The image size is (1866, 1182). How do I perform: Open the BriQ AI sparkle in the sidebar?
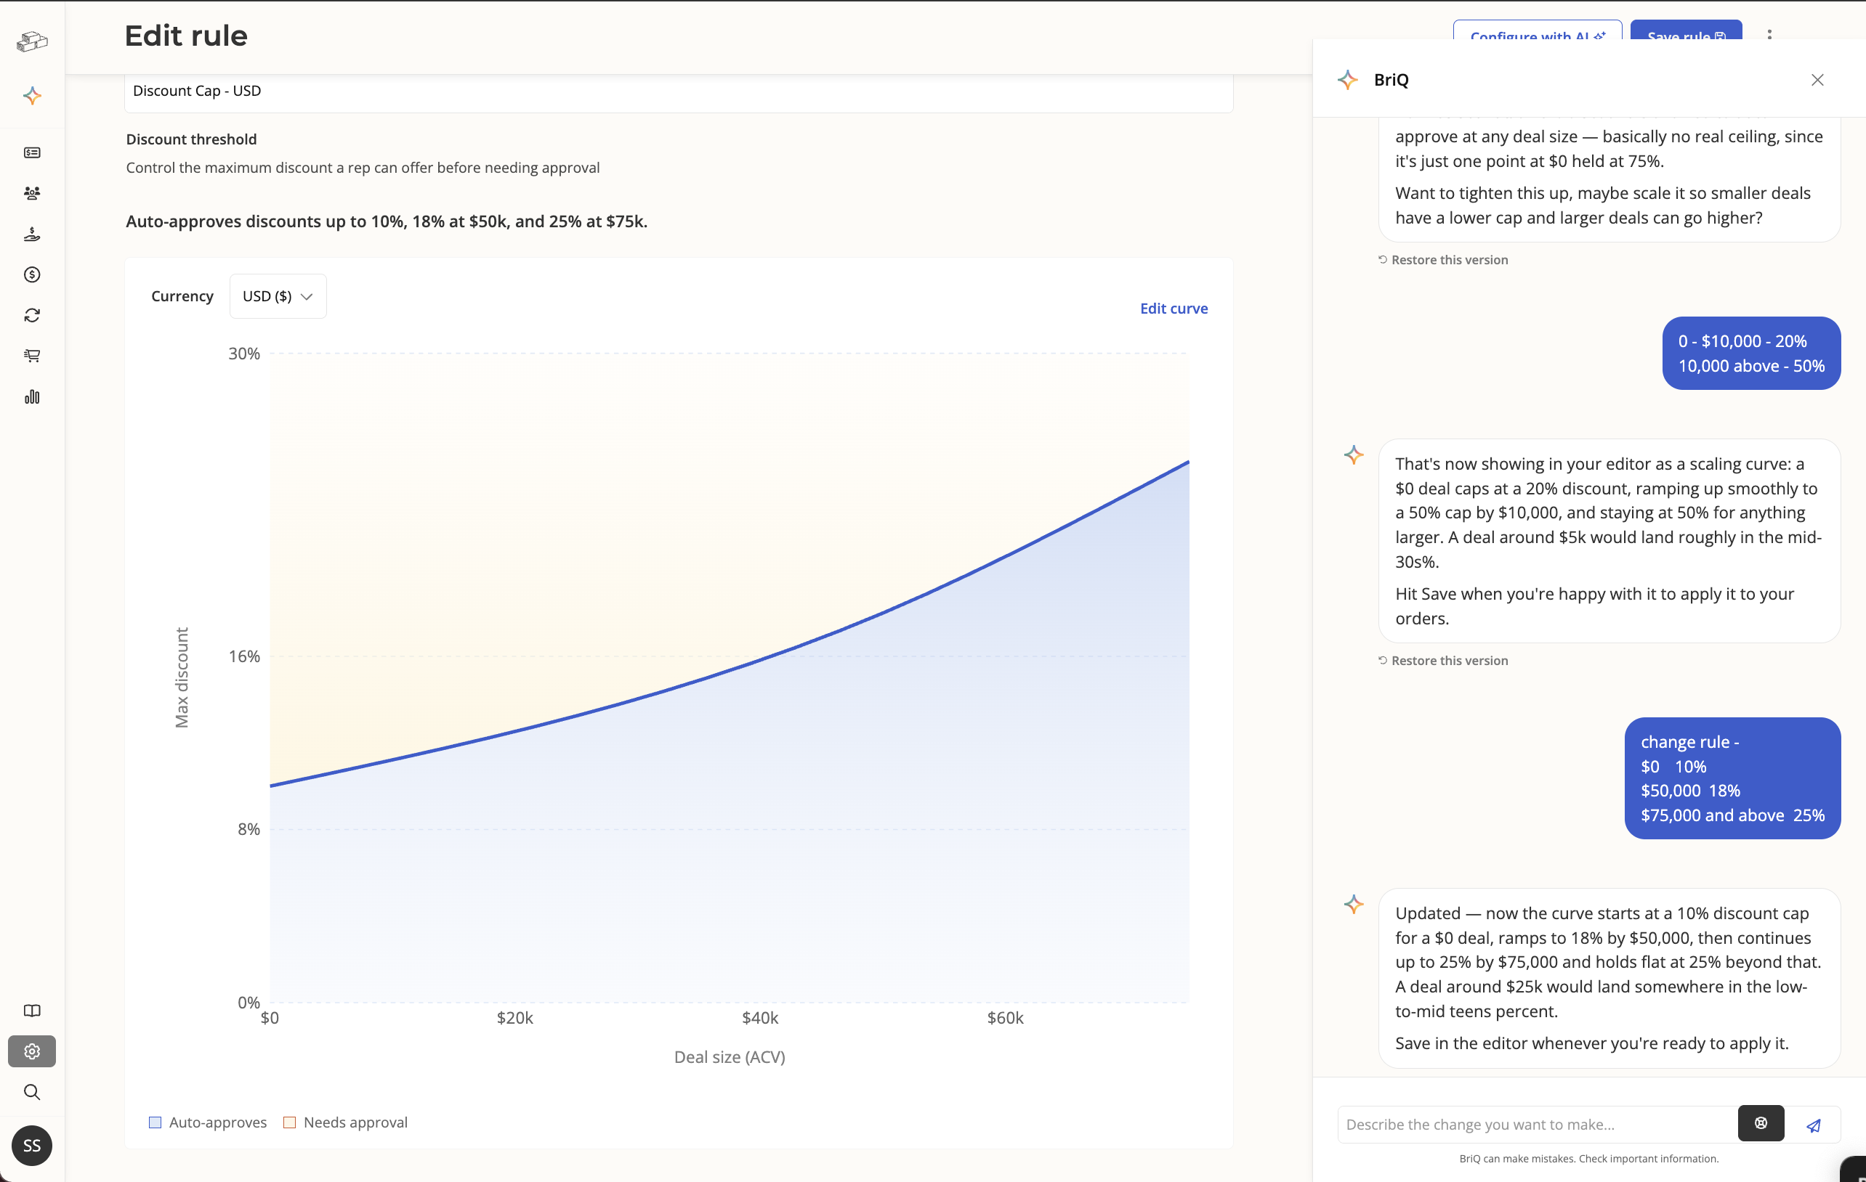[32, 96]
